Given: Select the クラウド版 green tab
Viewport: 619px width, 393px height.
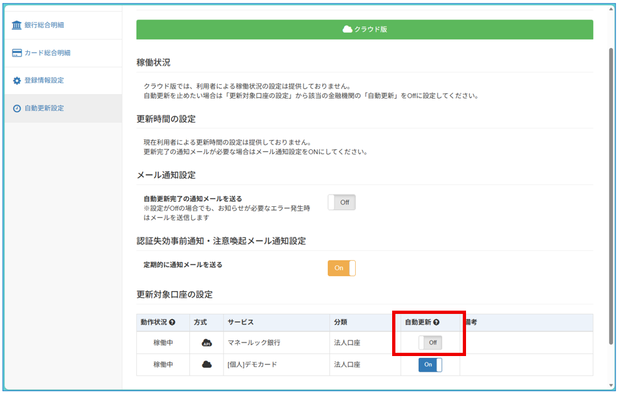Looking at the screenshot, I should [365, 30].
